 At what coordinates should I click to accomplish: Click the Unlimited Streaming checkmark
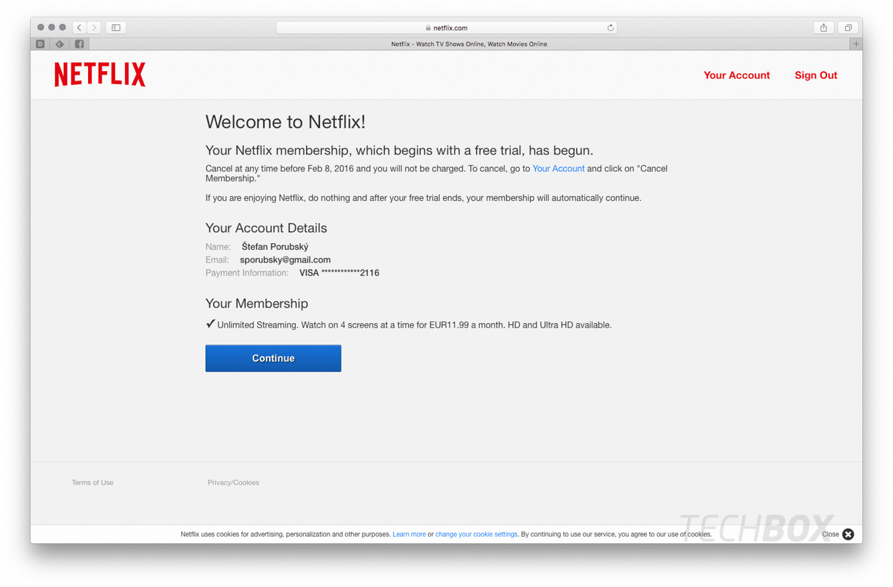pyautogui.click(x=210, y=324)
